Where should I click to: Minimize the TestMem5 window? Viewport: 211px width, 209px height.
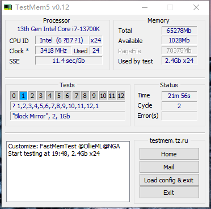145,7
